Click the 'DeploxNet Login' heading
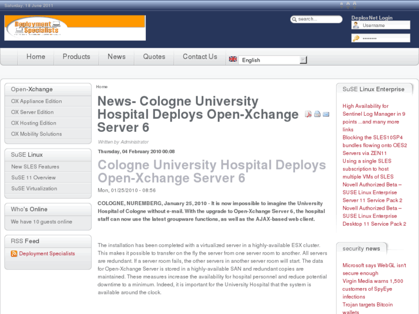 (x=372, y=18)
